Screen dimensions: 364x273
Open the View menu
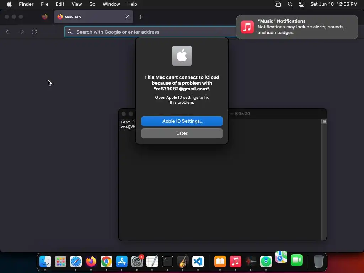tap(77, 4)
